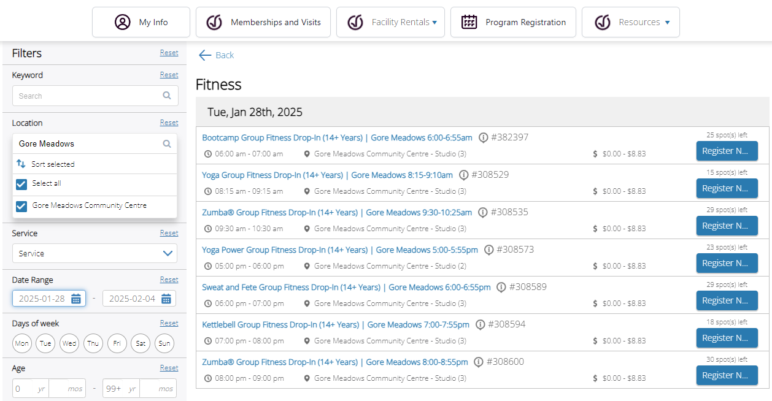Click the info icon beside Bootcamp #382397
The image size is (772, 401).
(484, 138)
